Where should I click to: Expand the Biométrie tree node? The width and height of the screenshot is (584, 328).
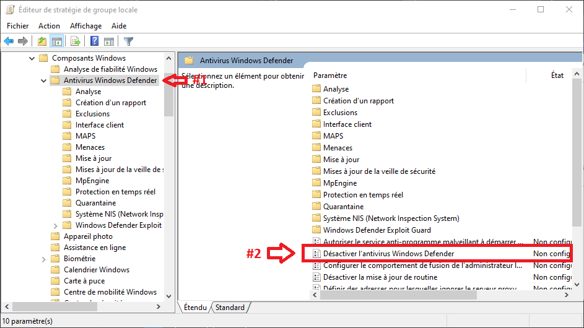pos(43,259)
